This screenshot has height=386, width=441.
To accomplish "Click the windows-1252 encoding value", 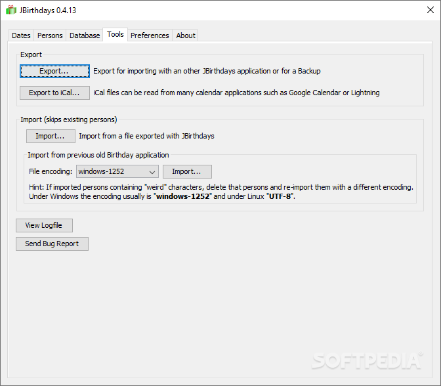I will coord(101,171).
